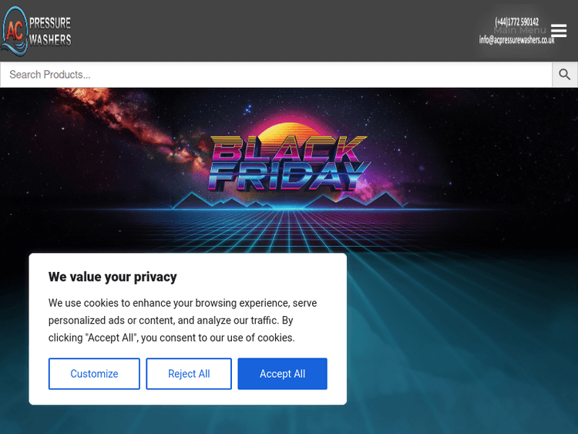Viewport: 578px width, 434px height.
Task: Click the cookie consent description paragraph
Action: point(183,320)
